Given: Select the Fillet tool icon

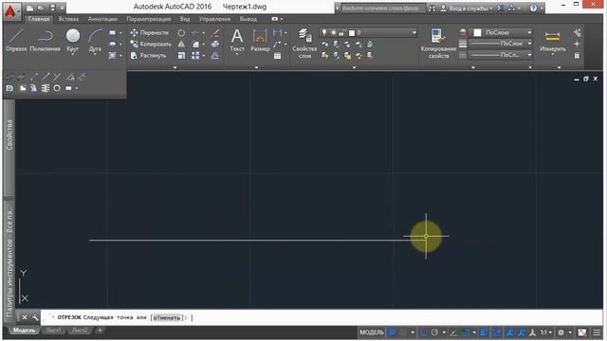Looking at the screenshot, I should click(195, 45).
